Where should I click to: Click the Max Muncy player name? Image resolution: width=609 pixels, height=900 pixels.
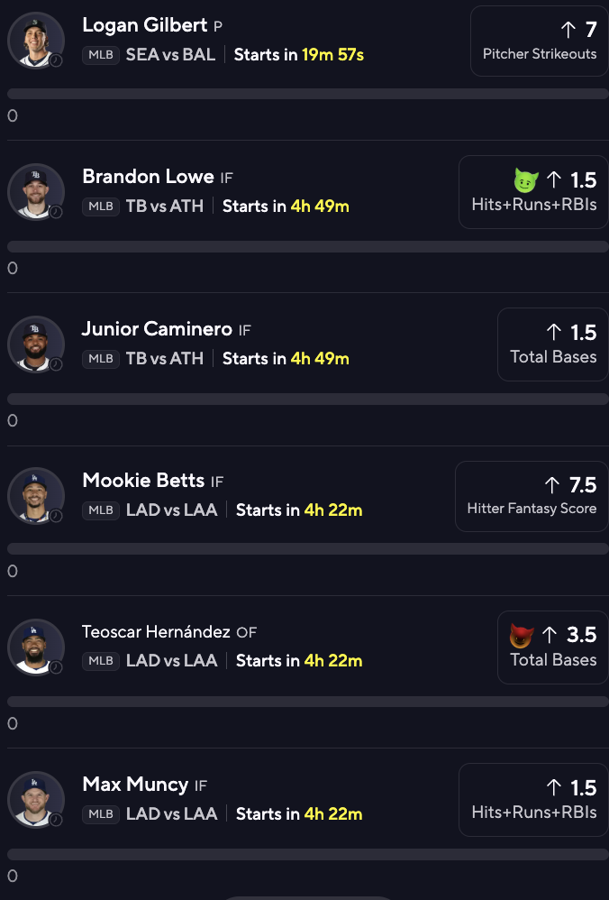point(135,785)
